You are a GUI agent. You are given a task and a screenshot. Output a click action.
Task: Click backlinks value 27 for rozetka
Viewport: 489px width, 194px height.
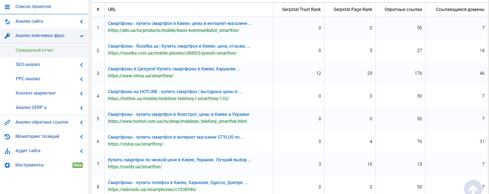[419, 51]
